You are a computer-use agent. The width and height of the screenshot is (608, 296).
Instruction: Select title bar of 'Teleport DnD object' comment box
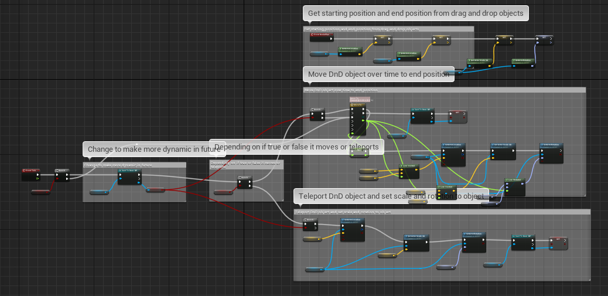pyautogui.click(x=442, y=212)
